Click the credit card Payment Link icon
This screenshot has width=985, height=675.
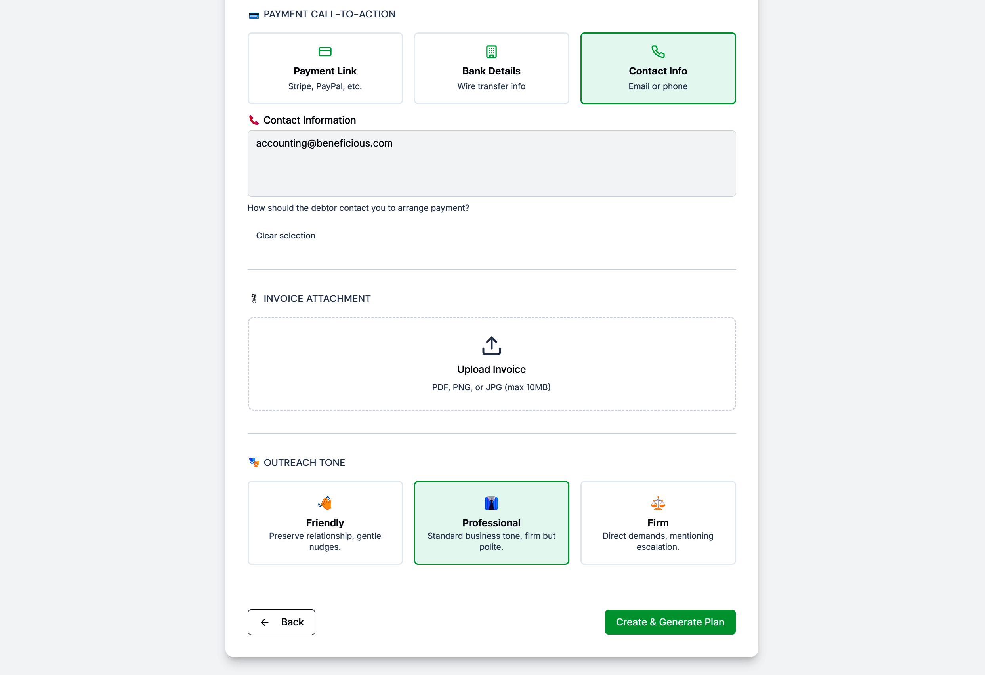tap(325, 52)
